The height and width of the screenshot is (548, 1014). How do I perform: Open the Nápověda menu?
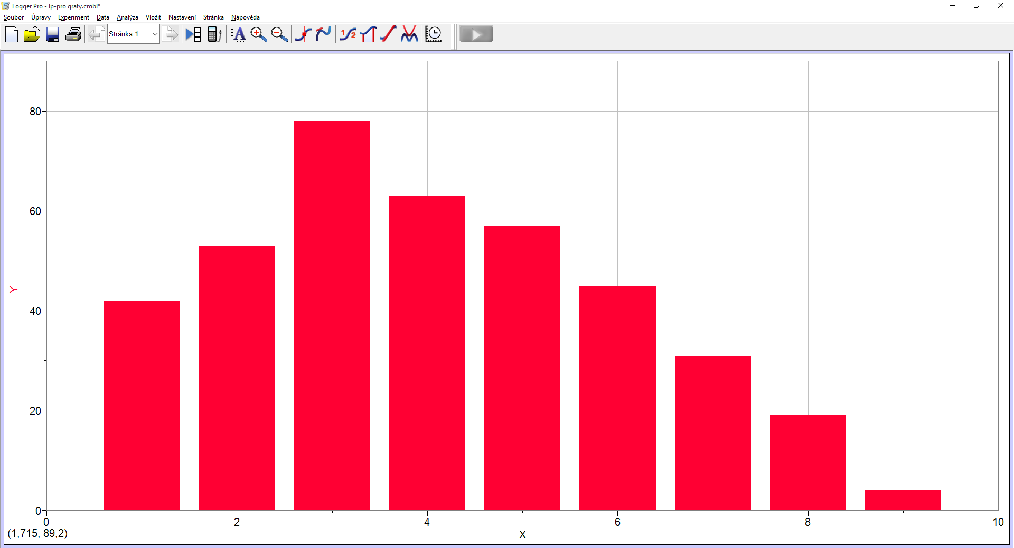(246, 17)
